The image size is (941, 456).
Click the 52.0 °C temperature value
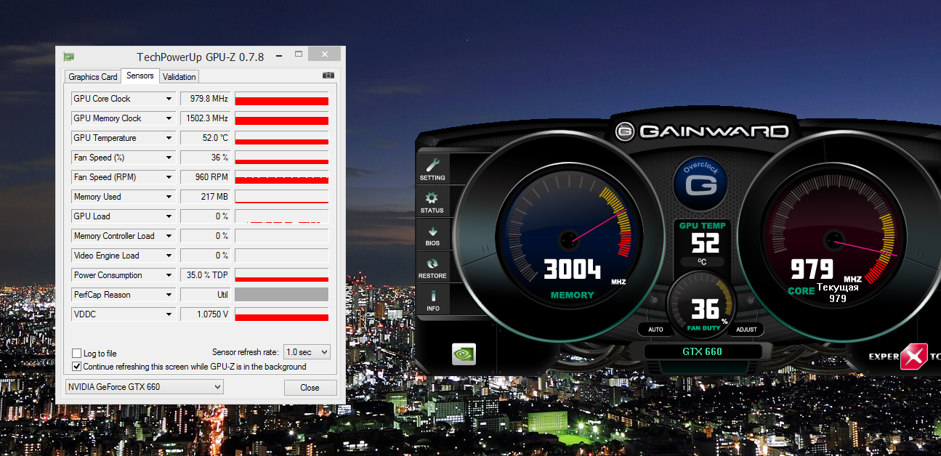pos(206,138)
